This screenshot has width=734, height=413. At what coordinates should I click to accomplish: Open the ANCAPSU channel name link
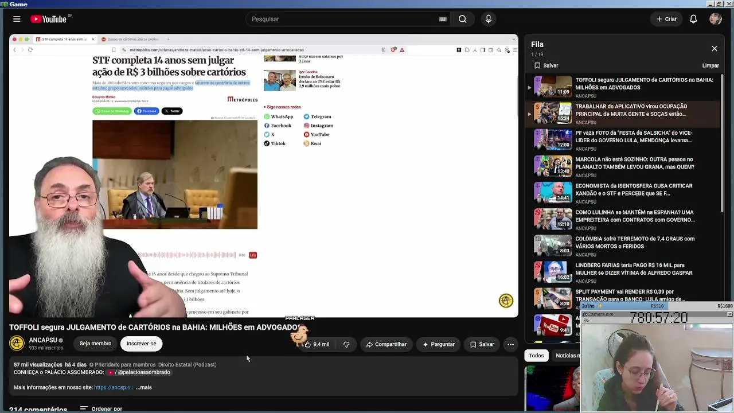[x=43, y=340]
